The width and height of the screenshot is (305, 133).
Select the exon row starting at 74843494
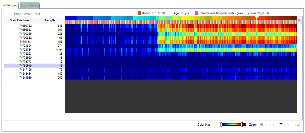tap(34, 73)
